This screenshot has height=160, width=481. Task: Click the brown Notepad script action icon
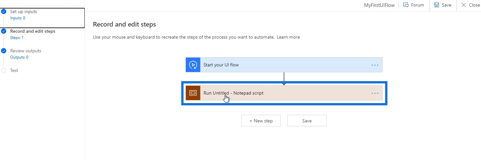[193, 93]
